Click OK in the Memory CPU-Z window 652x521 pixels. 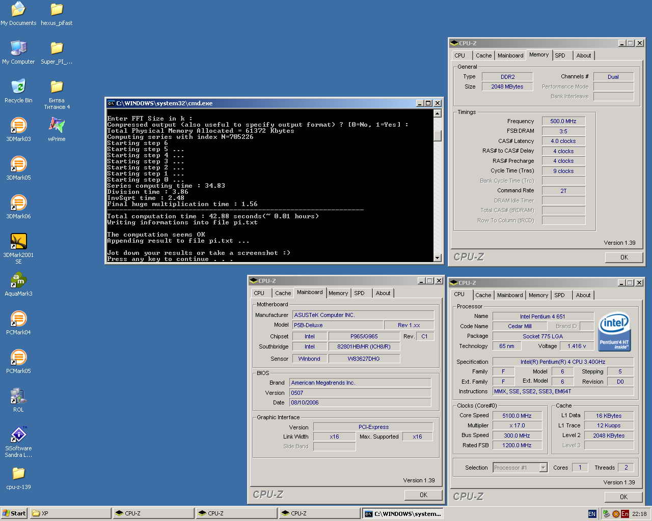point(624,257)
